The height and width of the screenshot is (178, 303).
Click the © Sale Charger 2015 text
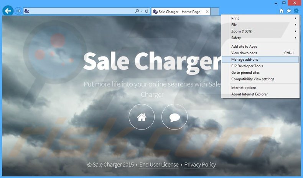tap(110, 165)
